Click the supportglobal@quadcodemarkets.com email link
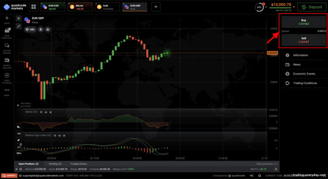 43,176
